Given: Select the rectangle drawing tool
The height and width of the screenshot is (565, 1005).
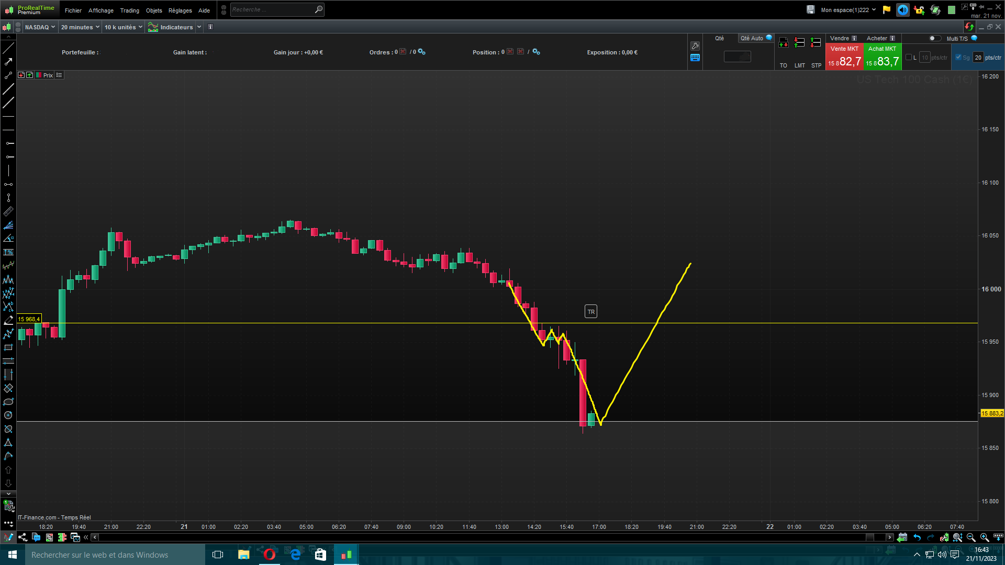Looking at the screenshot, I should click(x=8, y=348).
